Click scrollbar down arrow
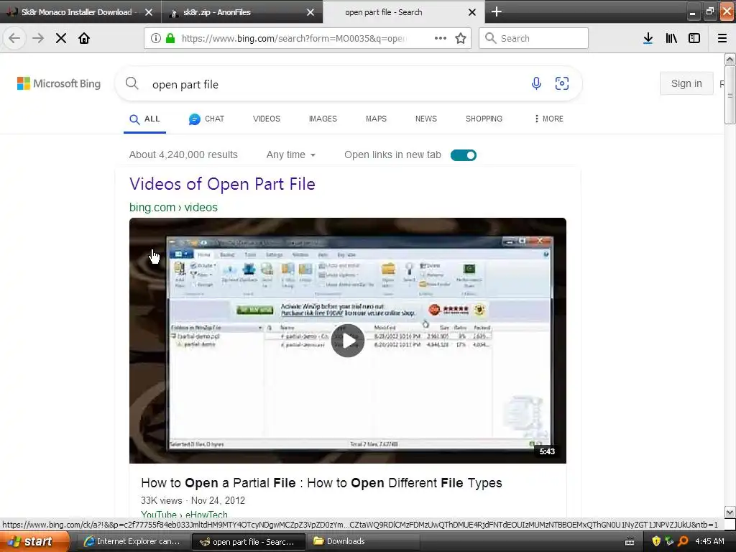The width and height of the screenshot is (736, 552). 730,512
